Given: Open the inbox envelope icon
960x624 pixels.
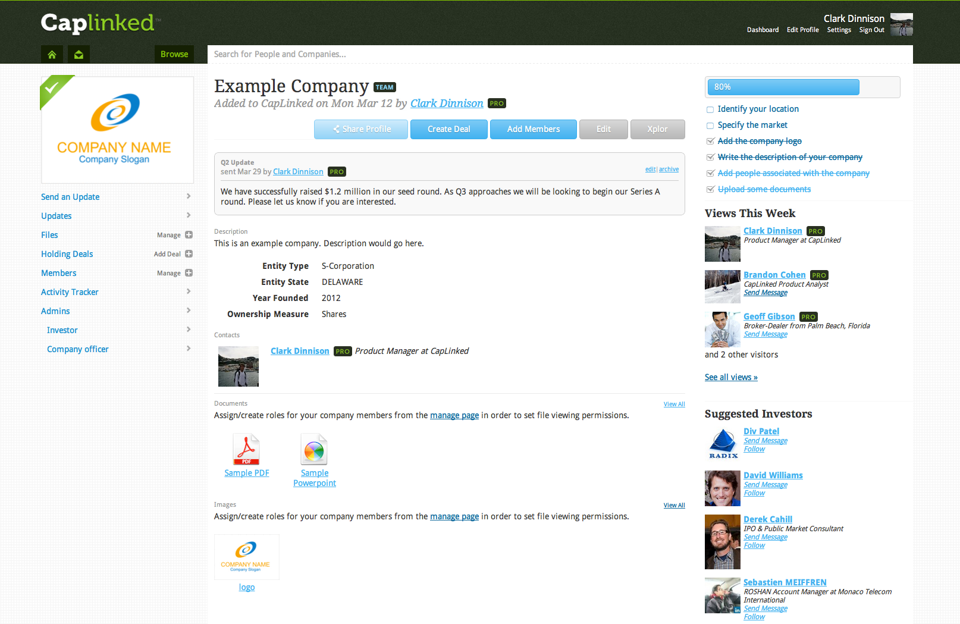Looking at the screenshot, I should click(x=79, y=55).
